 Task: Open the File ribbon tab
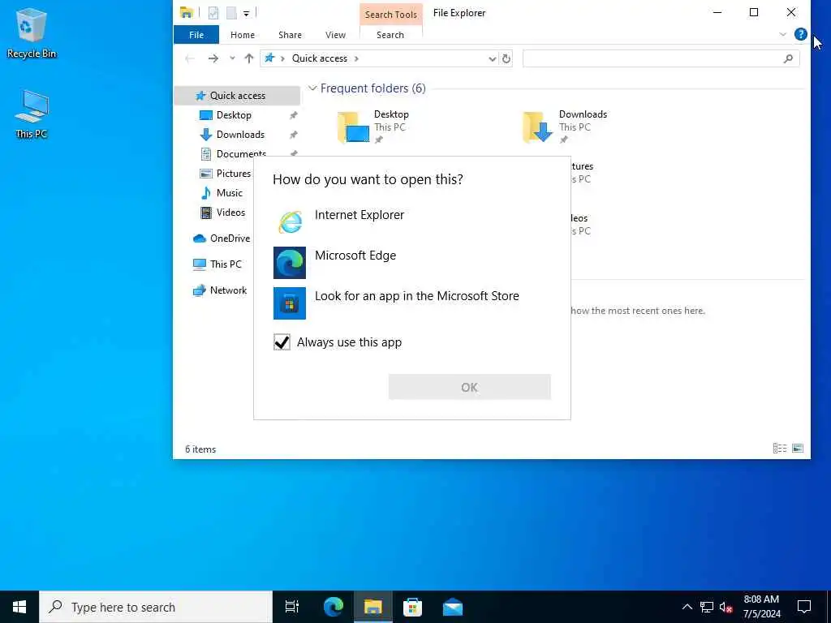pyautogui.click(x=196, y=35)
